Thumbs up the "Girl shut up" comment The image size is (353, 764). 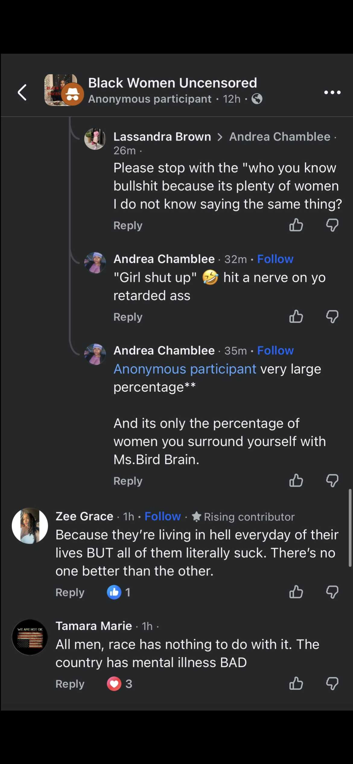pyautogui.click(x=296, y=317)
